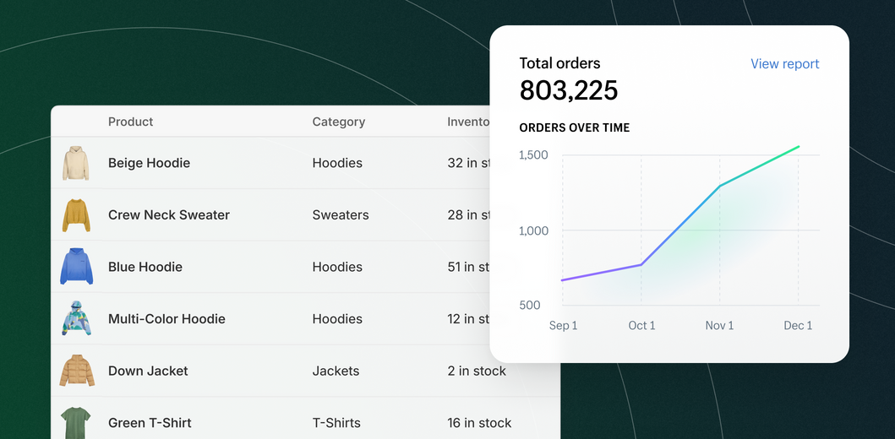Select the Blue Hoodie product name
This screenshot has height=439, width=895.
(x=145, y=267)
